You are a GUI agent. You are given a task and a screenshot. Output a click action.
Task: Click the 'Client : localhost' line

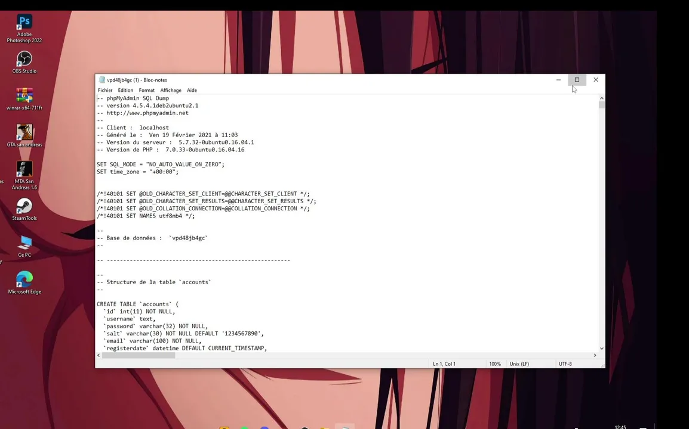click(x=133, y=128)
